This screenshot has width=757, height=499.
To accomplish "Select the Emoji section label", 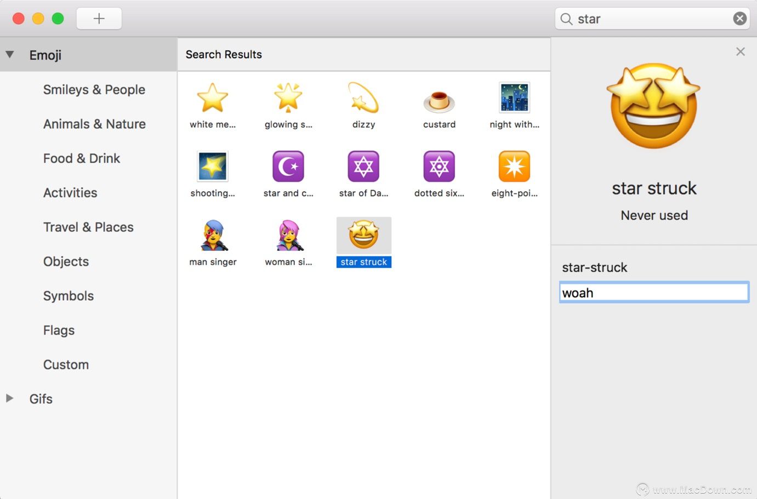I will (x=45, y=55).
